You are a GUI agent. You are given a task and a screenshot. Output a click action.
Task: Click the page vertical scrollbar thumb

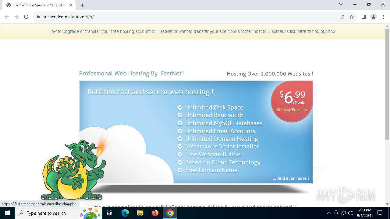[x=387, y=84]
